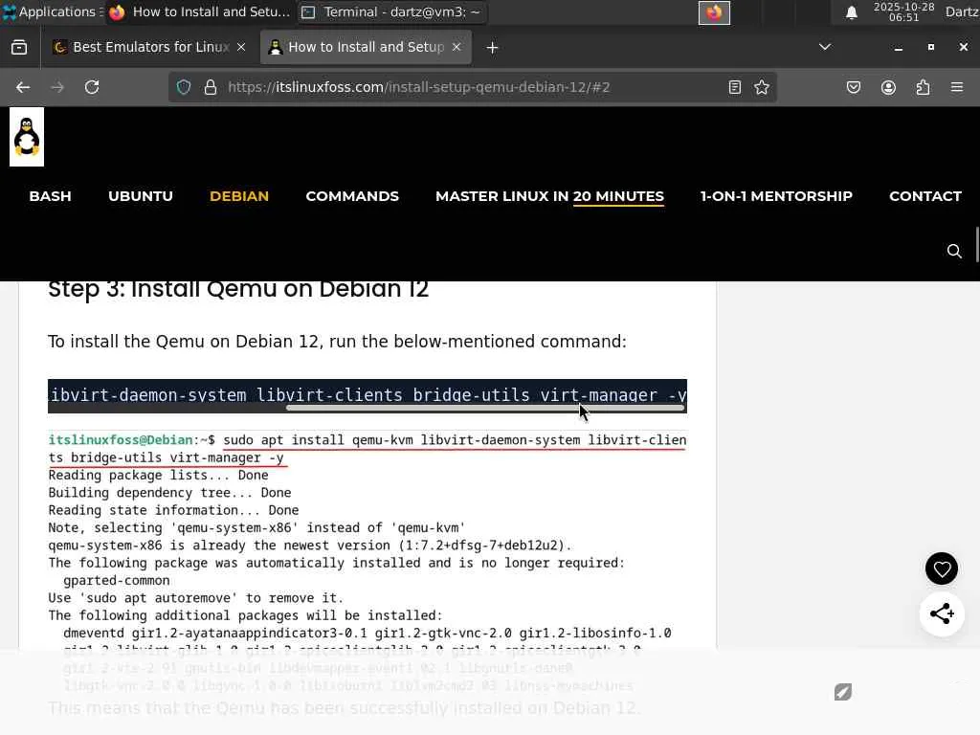Open the COMMANDS navigation item

click(352, 196)
